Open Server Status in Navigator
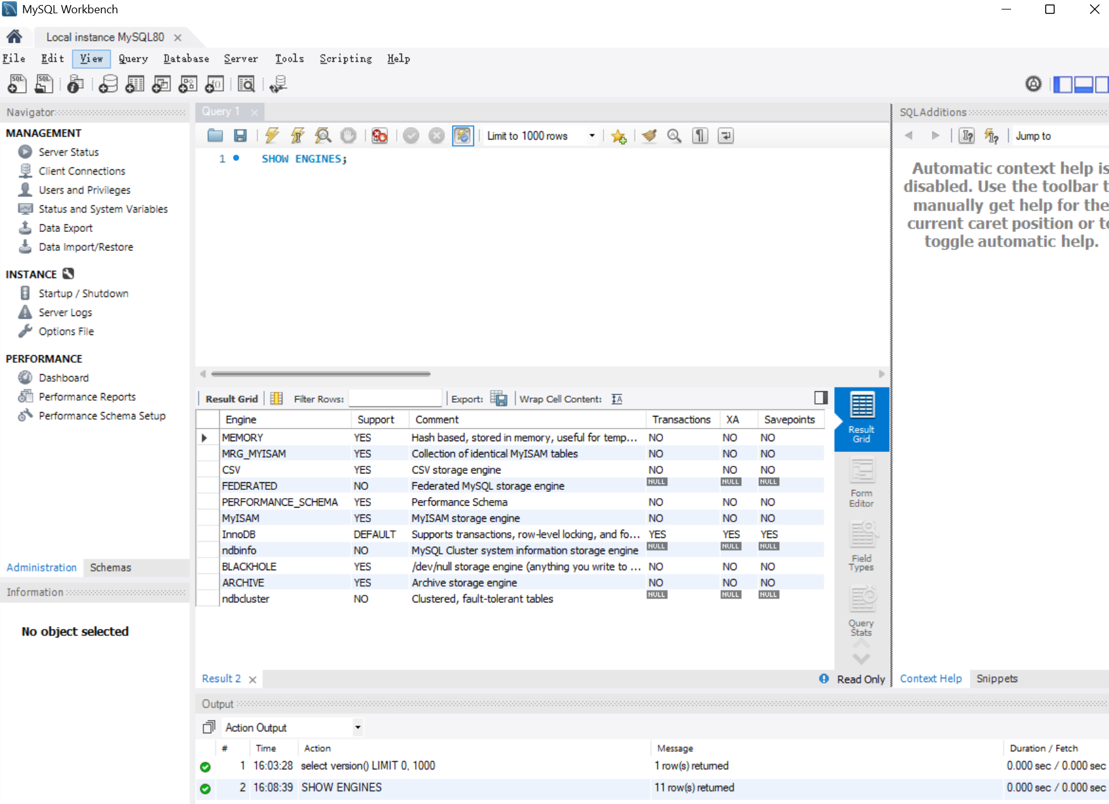This screenshot has width=1109, height=804. 68,152
